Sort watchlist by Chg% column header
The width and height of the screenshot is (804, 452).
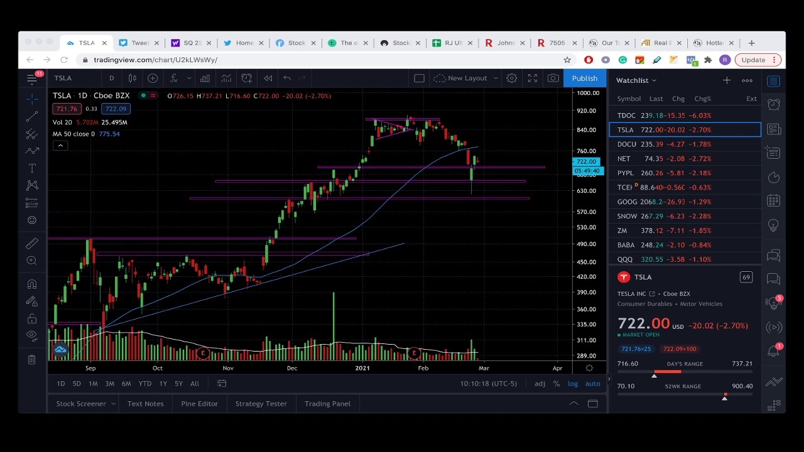click(x=702, y=99)
